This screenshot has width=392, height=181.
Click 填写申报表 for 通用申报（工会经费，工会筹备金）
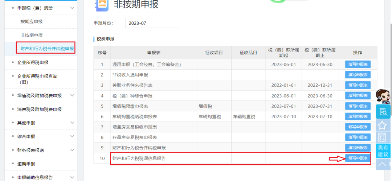click(358, 64)
